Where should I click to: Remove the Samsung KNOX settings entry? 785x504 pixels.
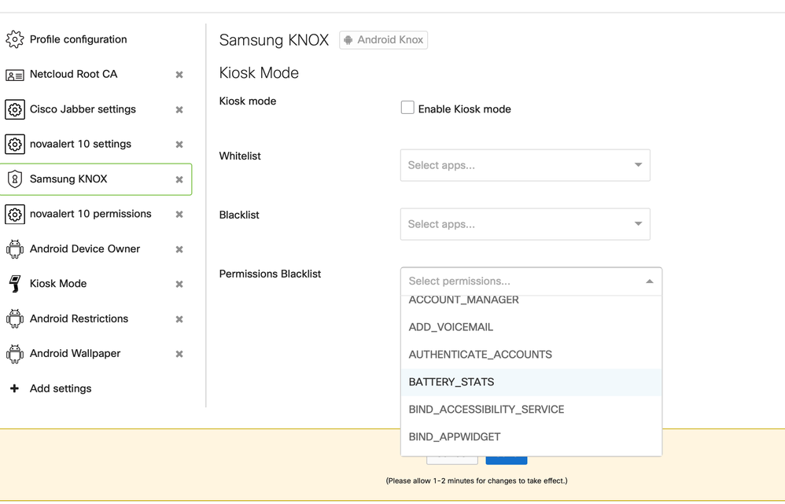click(x=179, y=179)
